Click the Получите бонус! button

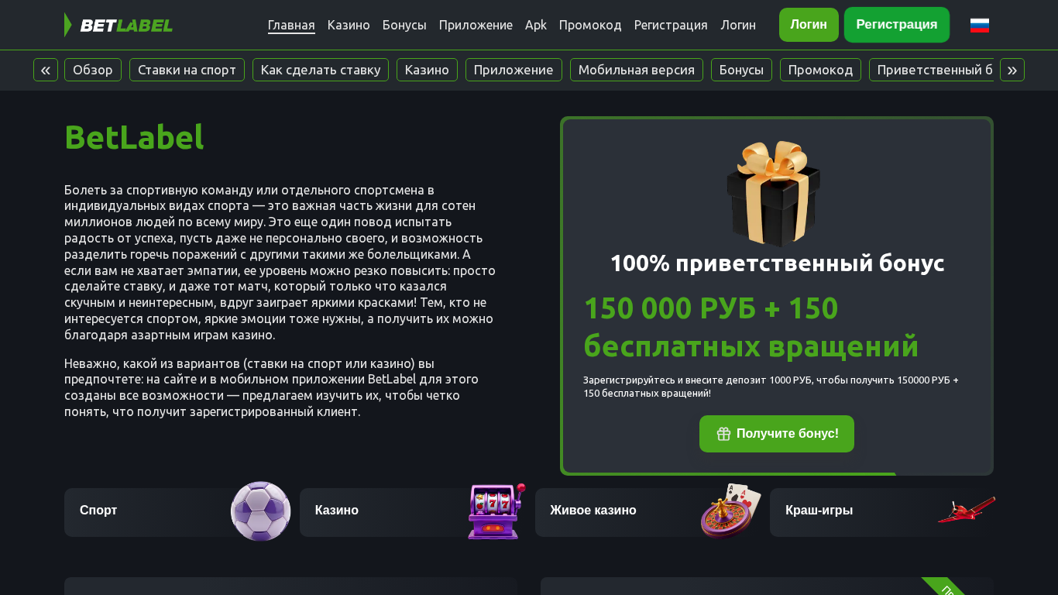click(777, 434)
